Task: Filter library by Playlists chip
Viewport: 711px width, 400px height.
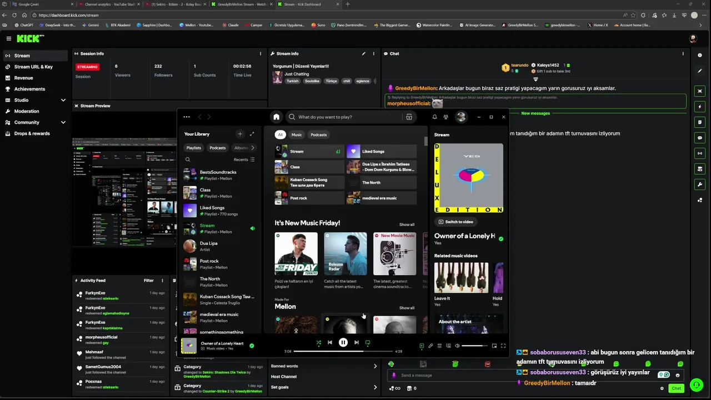Action: [x=194, y=148]
